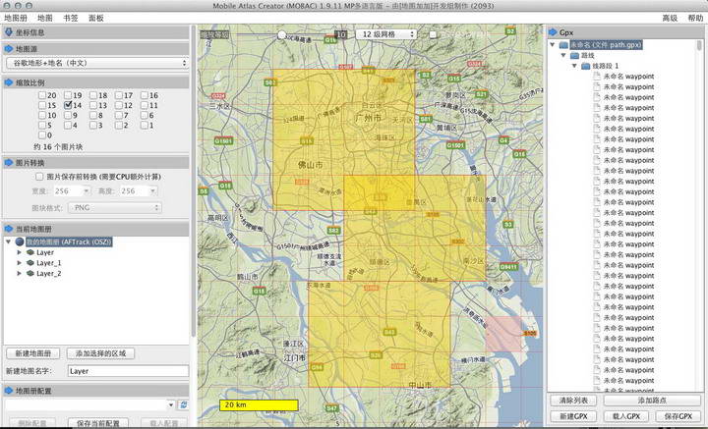Open the 书签 menu
This screenshot has height=429, width=708.
pos(71,18)
